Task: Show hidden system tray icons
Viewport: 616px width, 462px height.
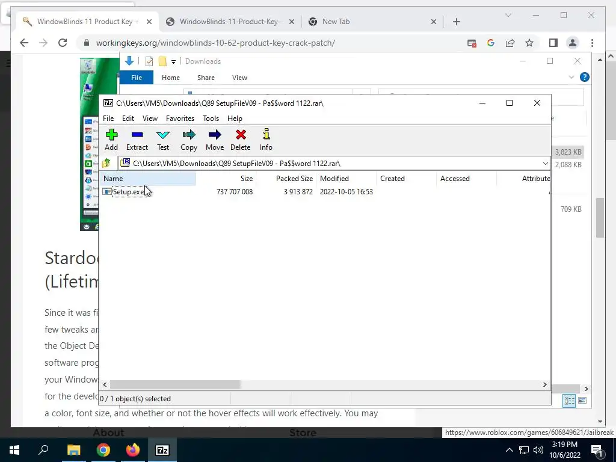Action: point(509,450)
